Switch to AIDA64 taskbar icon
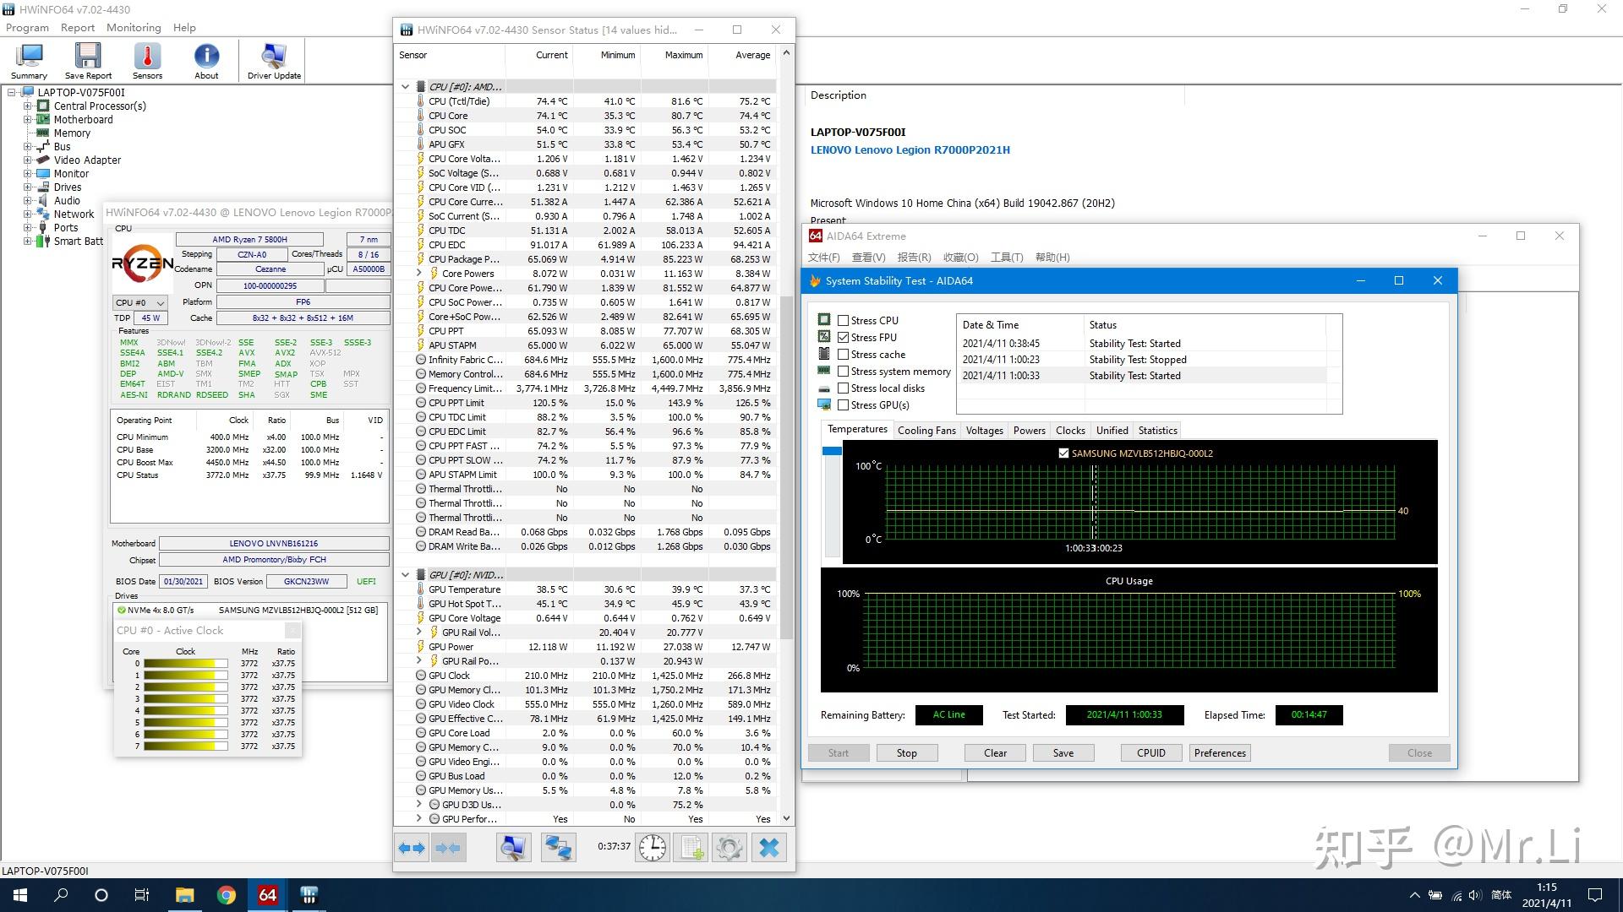The image size is (1623, 912). (x=267, y=895)
